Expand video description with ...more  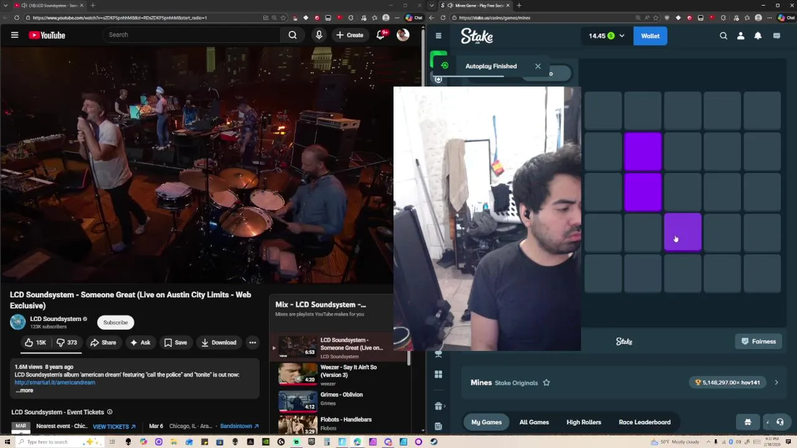24,390
